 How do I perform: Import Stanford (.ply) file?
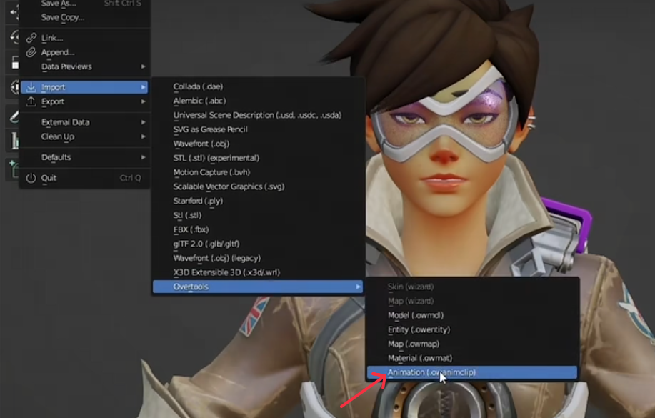(258, 201)
